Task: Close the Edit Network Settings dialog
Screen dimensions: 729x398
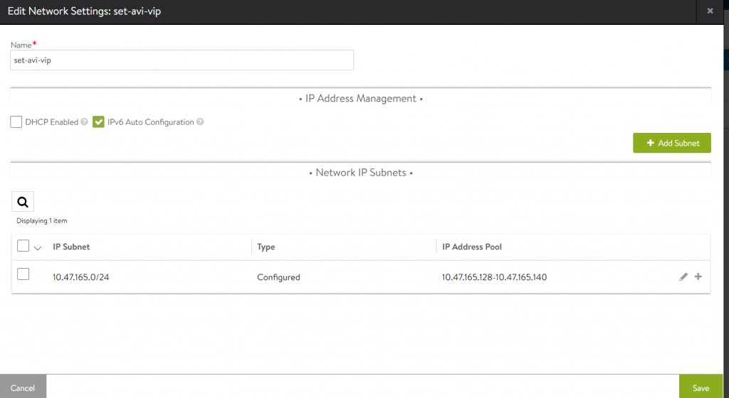Action: (x=710, y=11)
